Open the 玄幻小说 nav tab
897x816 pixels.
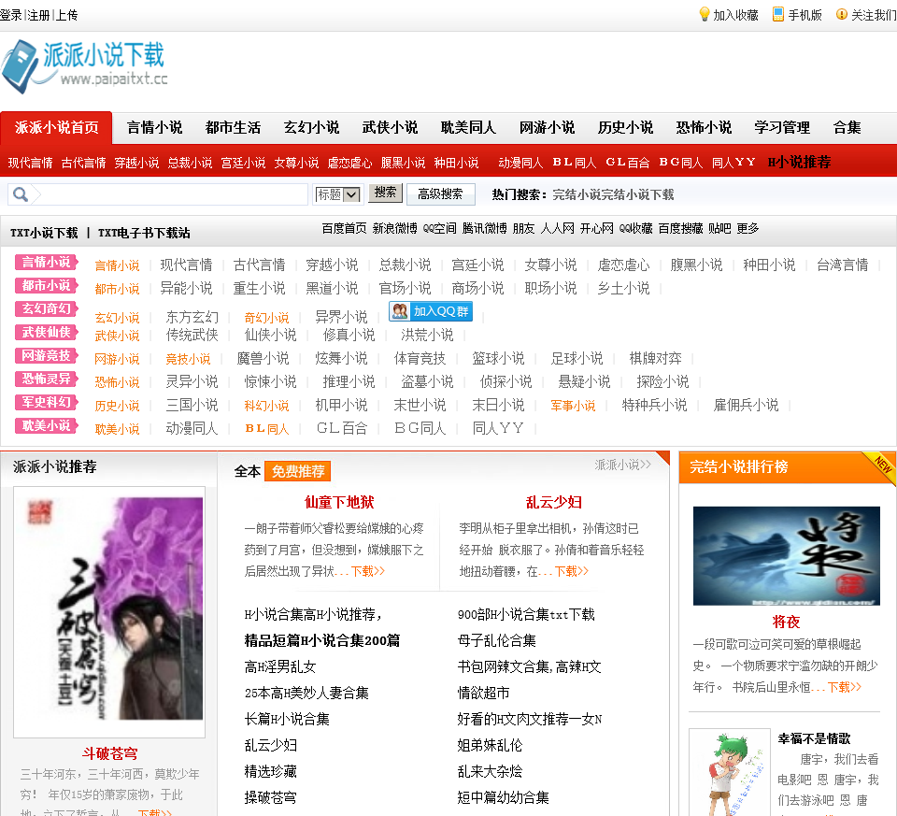(x=311, y=128)
